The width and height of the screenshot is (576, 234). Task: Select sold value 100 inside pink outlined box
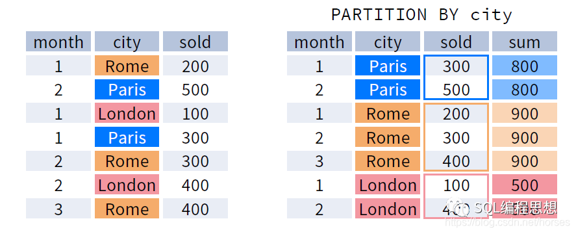click(456, 185)
